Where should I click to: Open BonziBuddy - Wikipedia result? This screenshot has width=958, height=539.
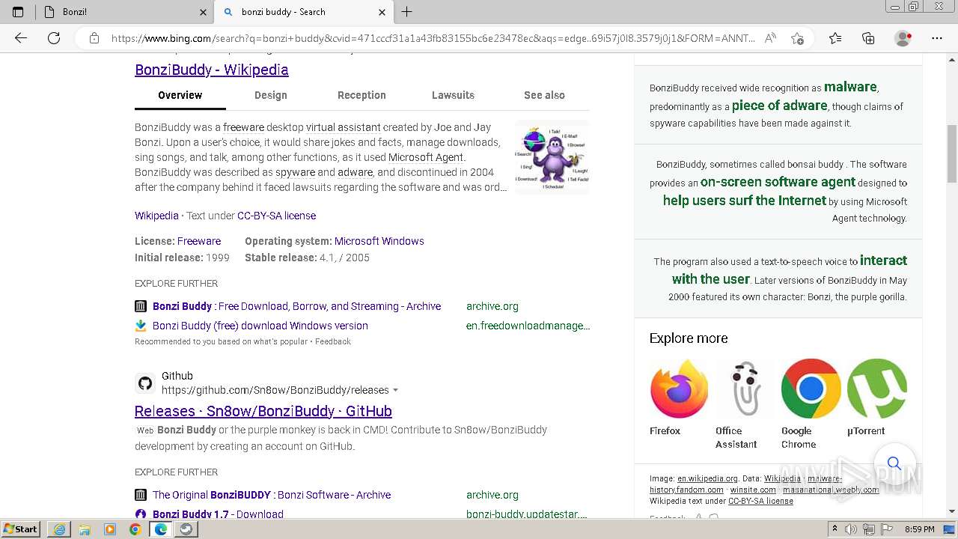212,70
